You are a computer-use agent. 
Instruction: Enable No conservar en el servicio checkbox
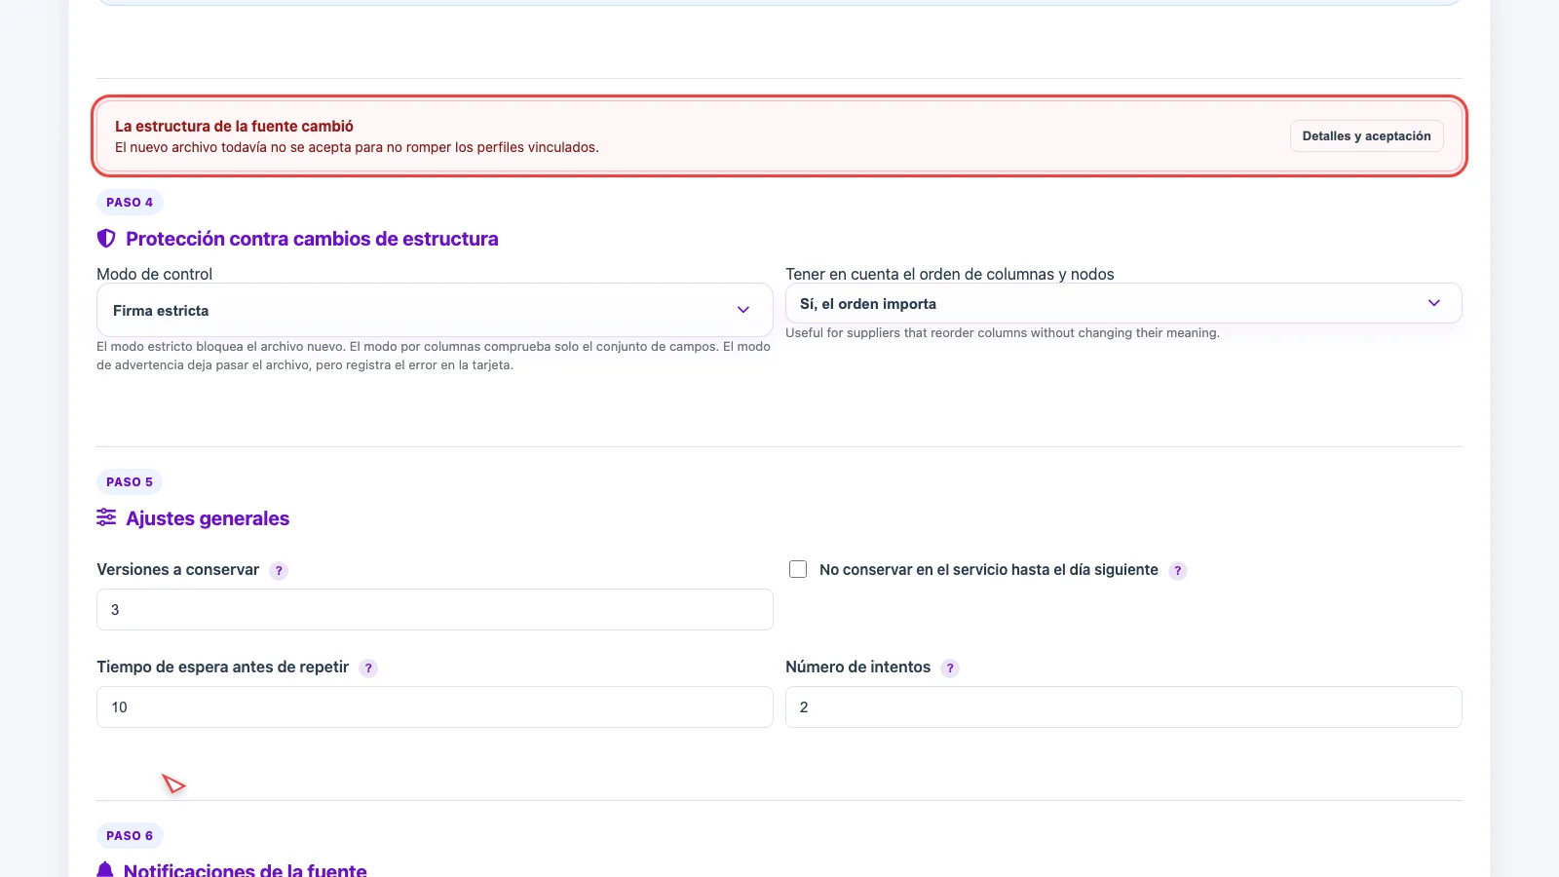pyautogui.click(x=798, y=569)
